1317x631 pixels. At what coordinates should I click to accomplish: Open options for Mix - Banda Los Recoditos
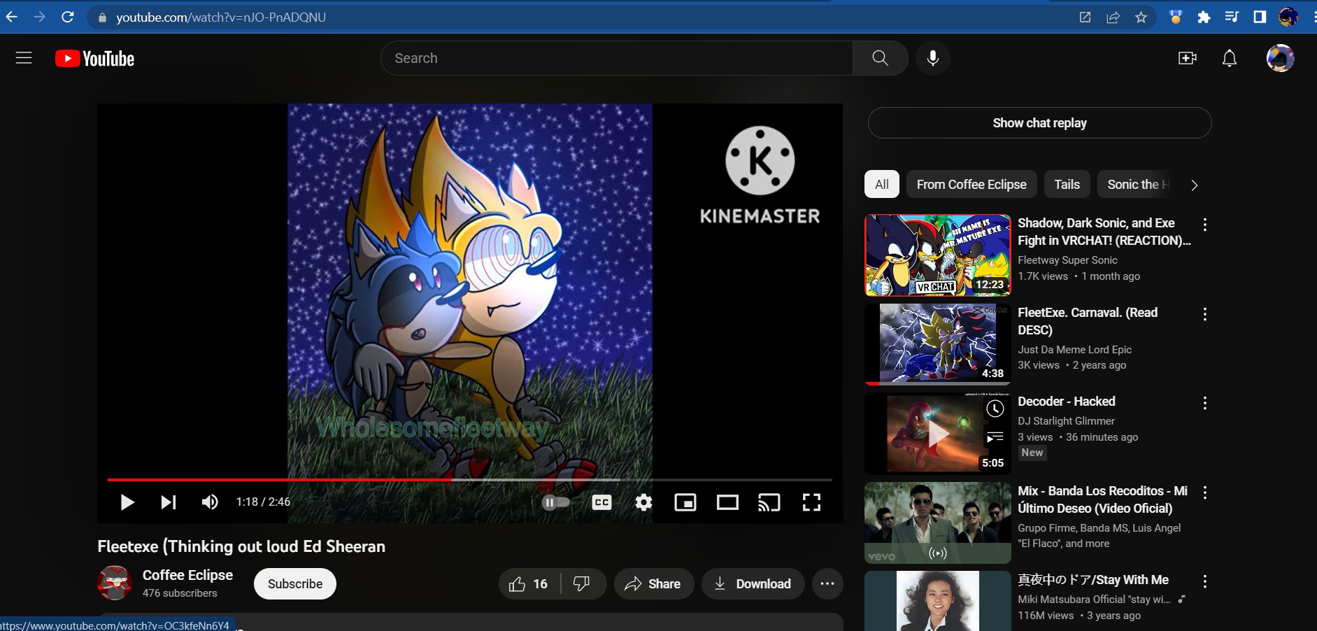1204,492
